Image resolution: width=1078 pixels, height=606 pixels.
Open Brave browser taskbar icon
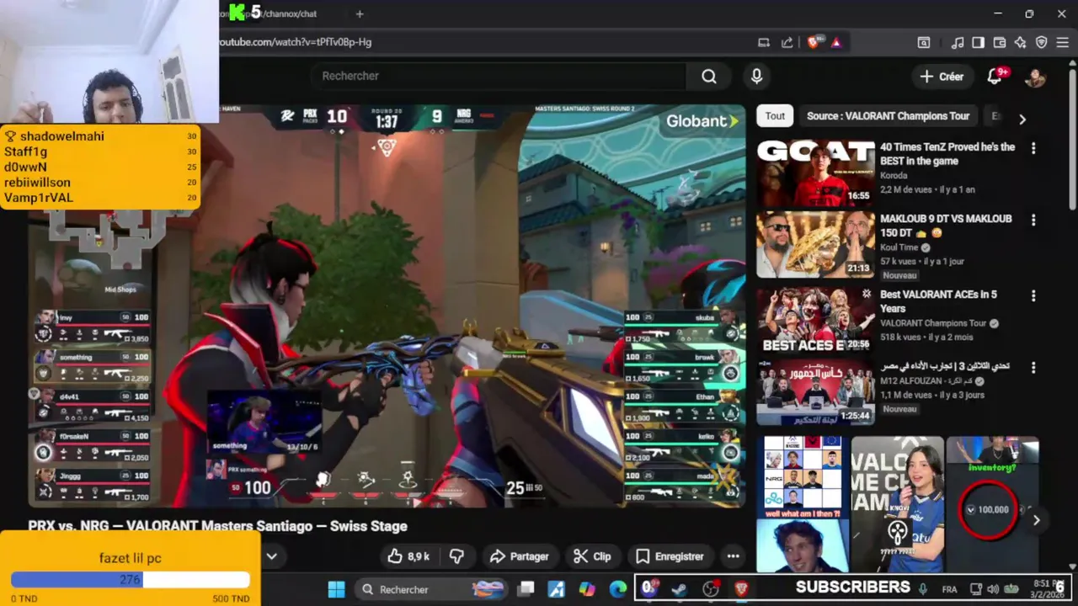point(741,589)
